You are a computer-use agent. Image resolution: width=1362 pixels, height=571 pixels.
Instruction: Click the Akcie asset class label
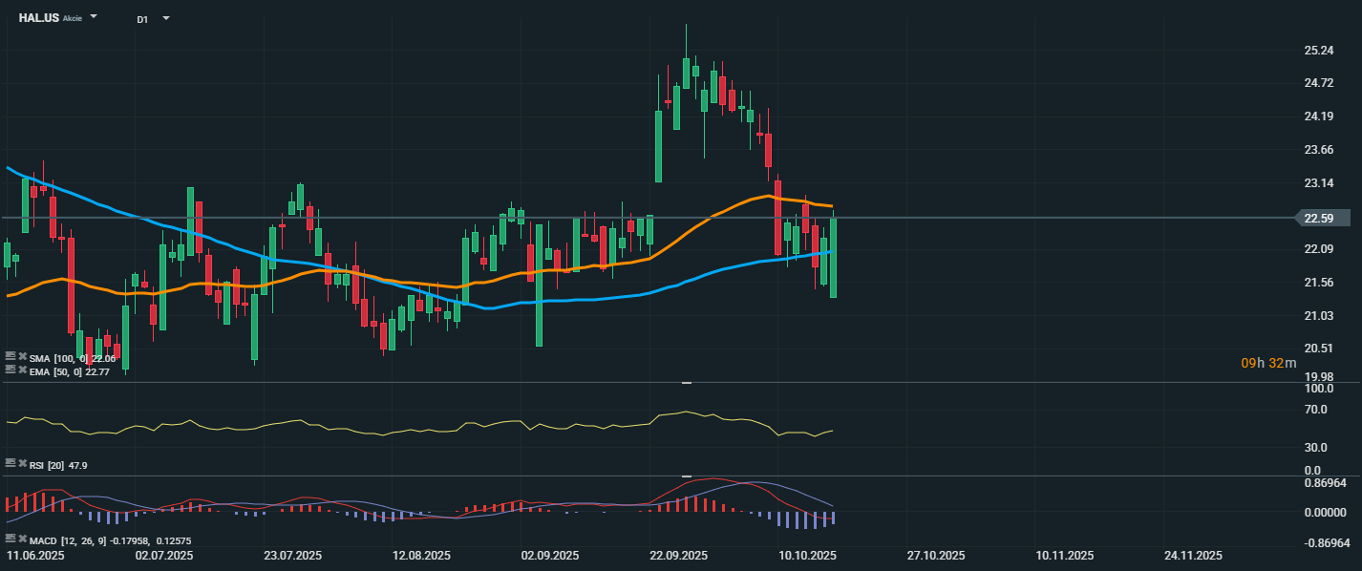tap(73, 19)
